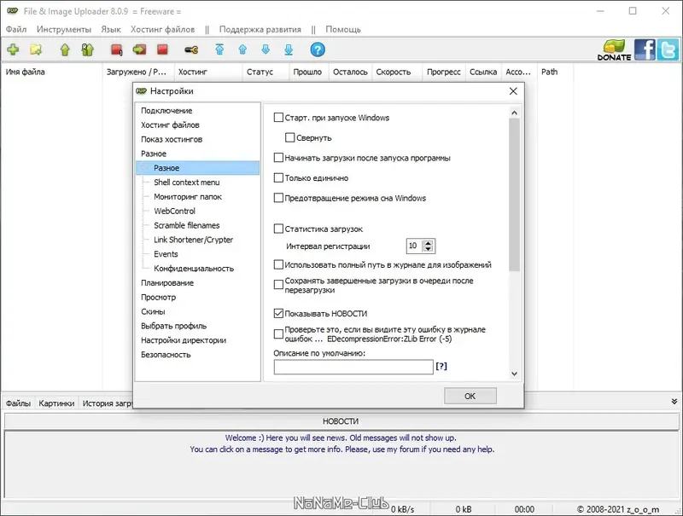The width and height of the screenshot is (683, 516).
Task: Increase Интервал регистрации with spinner up arrow
Action: click(429, 243)
